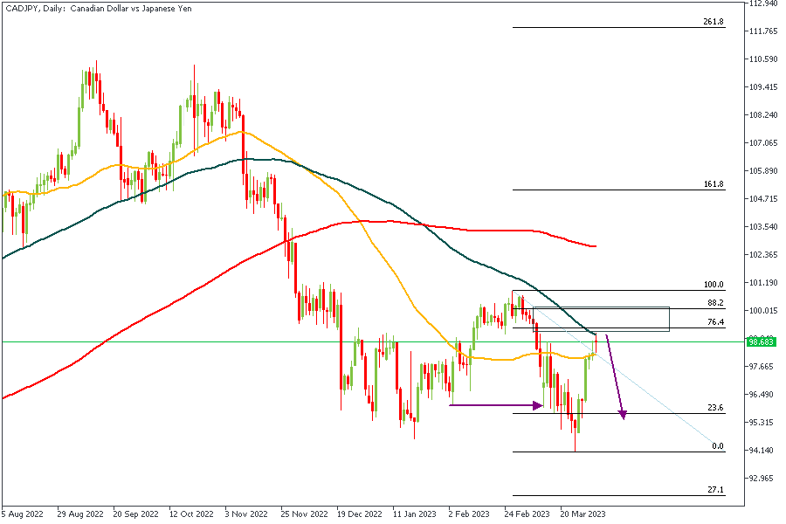The height and width of the screenshot is (524, 786).
Task: Click the purple downward projection arrow
Action: 615,376
